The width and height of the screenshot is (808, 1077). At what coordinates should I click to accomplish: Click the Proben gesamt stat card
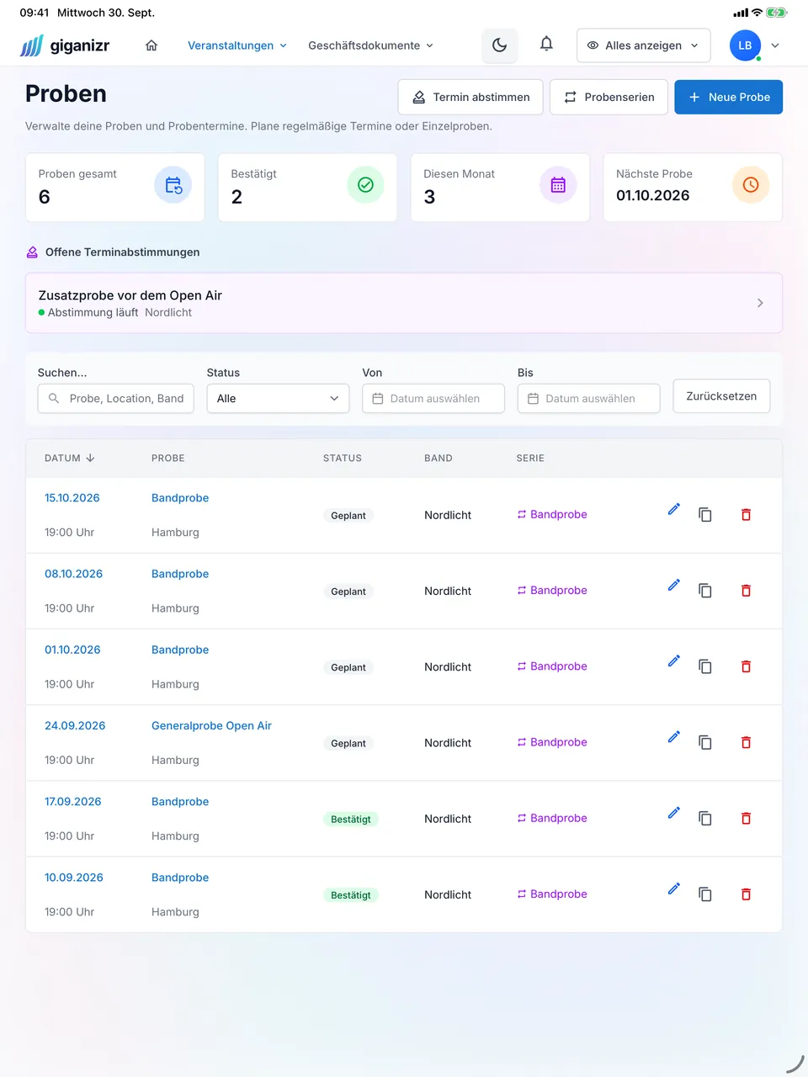point(115,188)
